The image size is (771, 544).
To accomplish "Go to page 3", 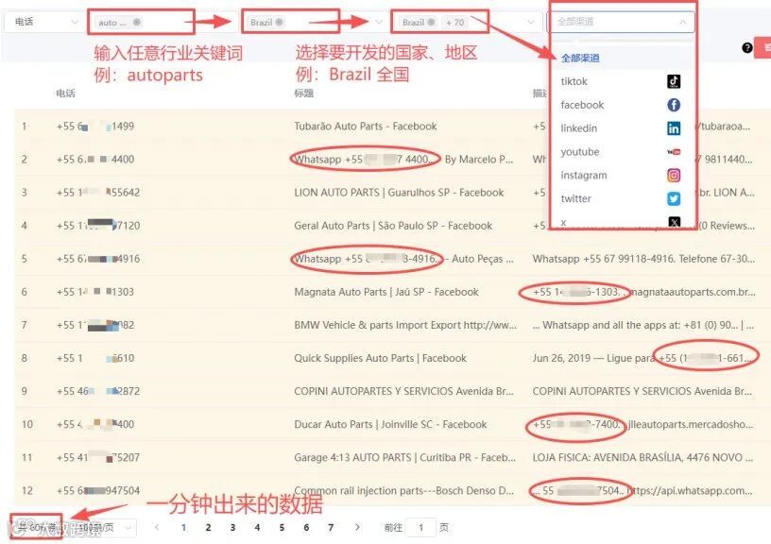I will [232, 528].
